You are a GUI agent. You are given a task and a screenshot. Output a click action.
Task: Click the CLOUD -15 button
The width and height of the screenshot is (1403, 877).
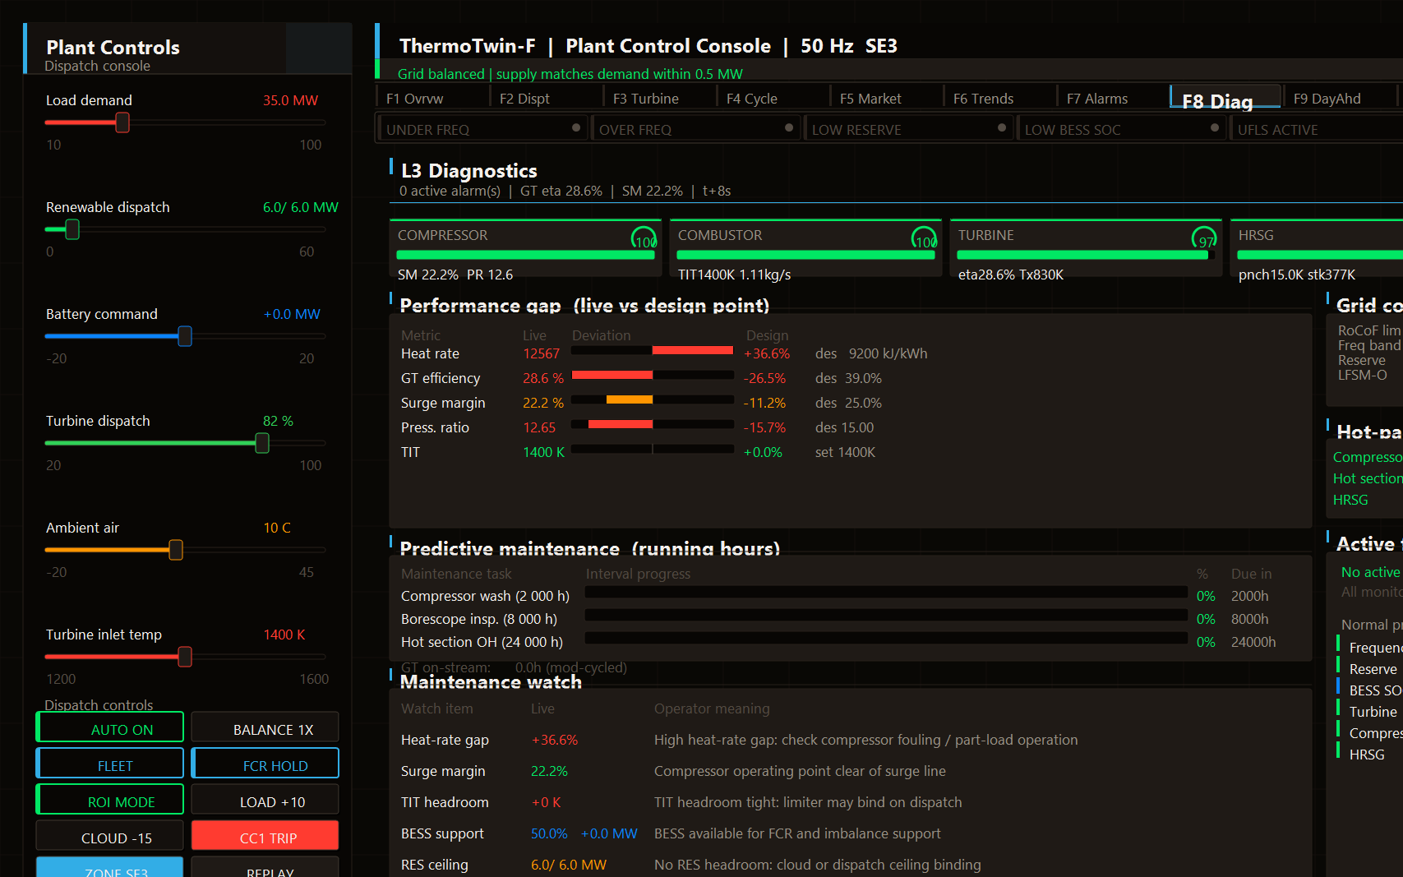pos(110,836)
